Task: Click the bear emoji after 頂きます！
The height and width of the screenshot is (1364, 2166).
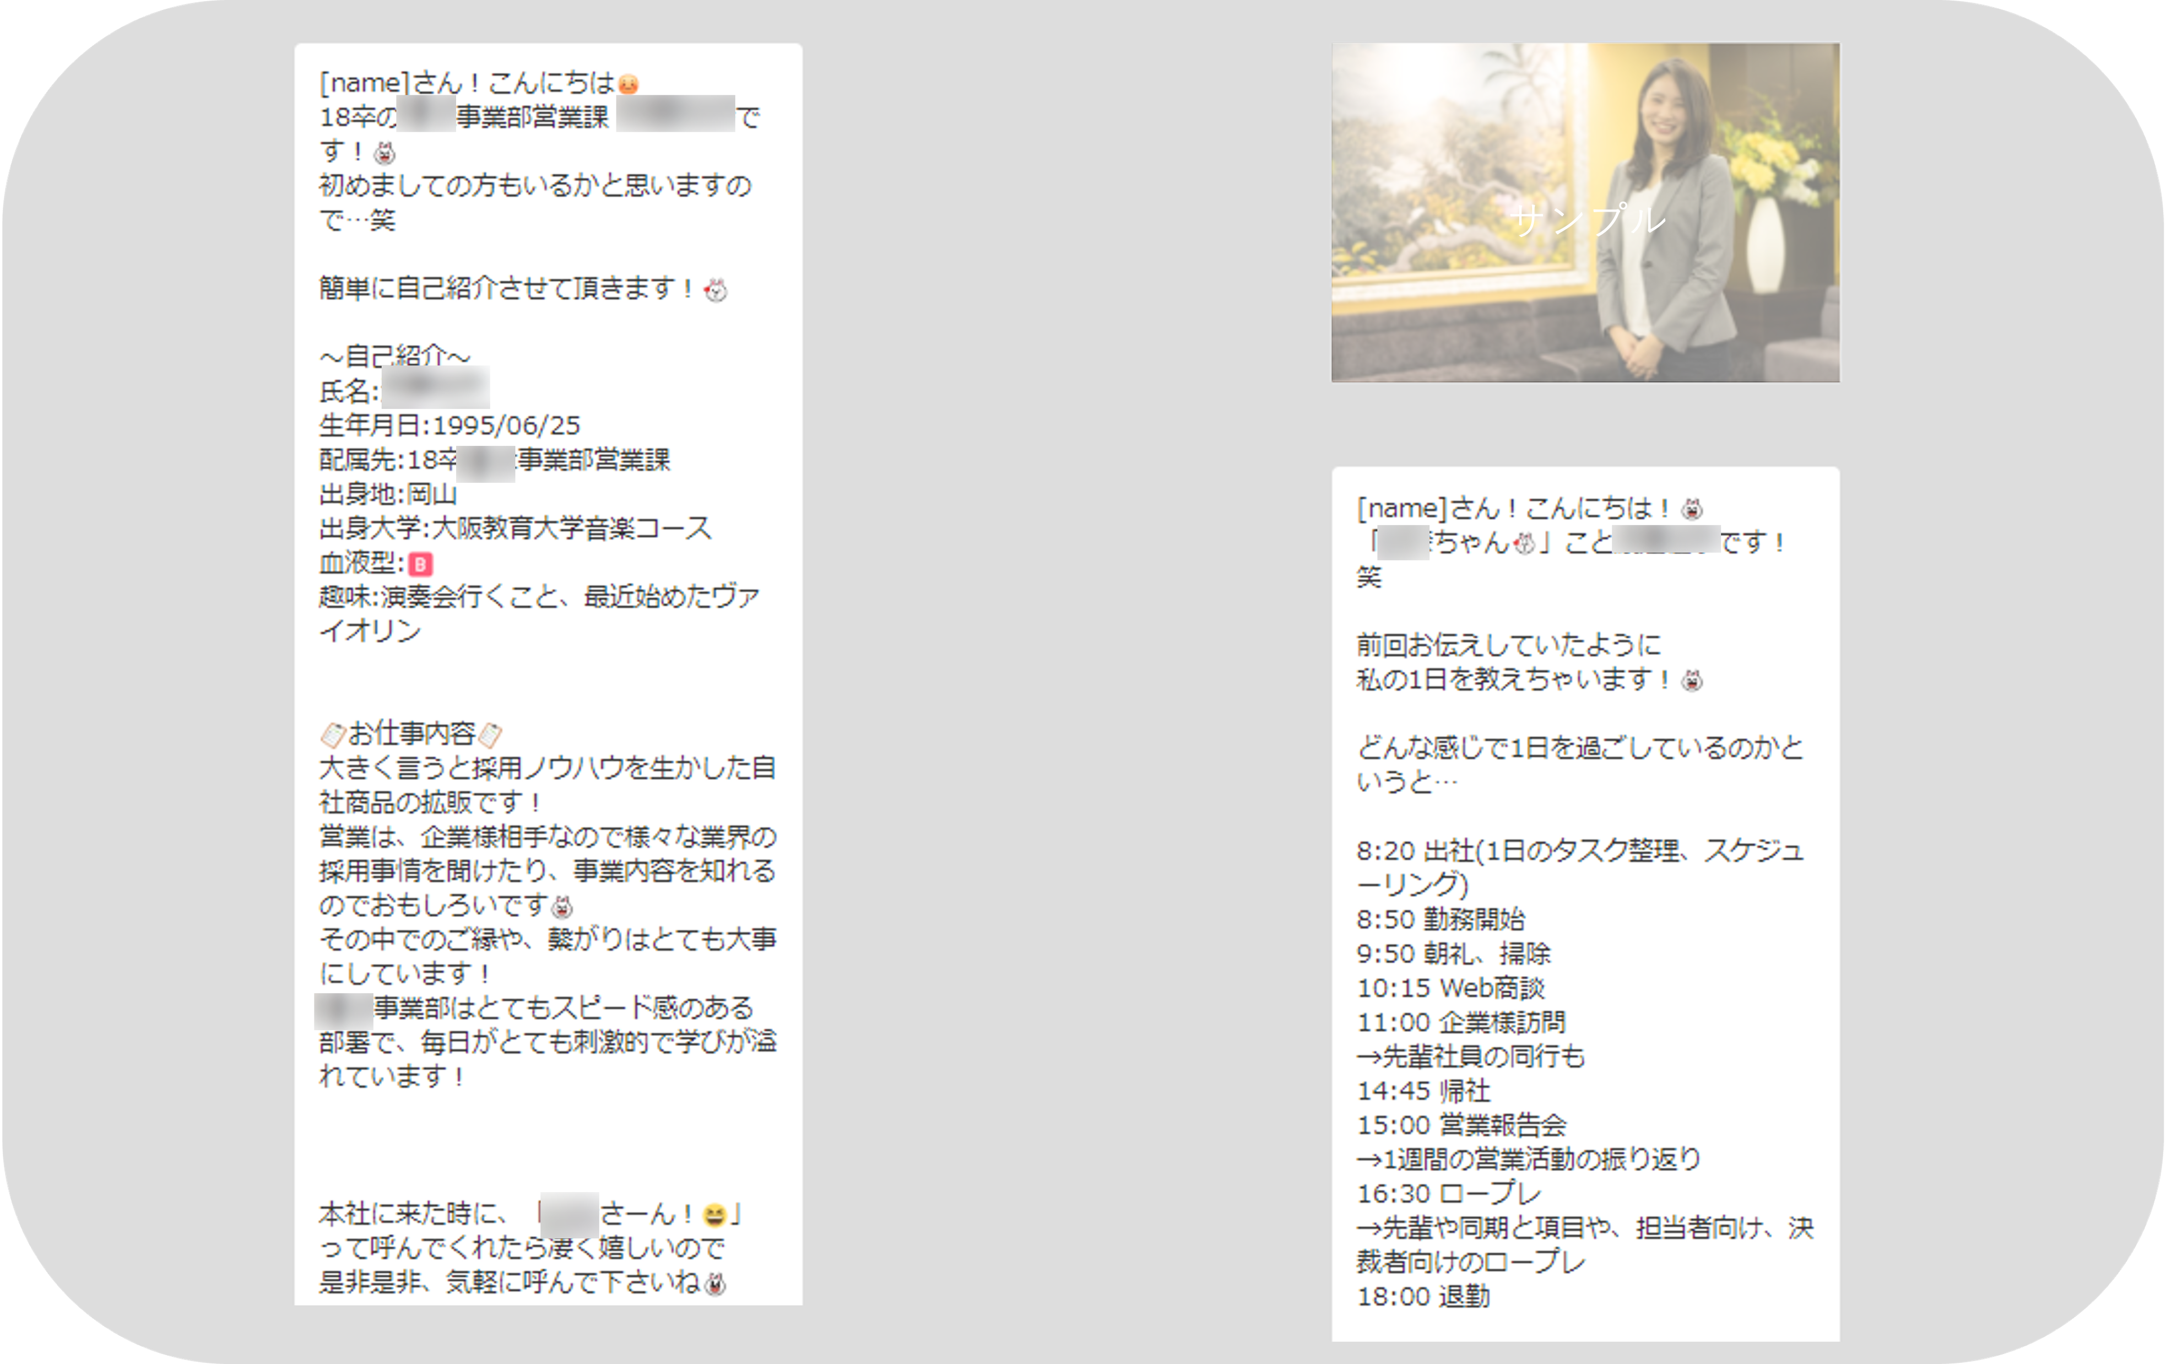Action: (x=715, y=290)
